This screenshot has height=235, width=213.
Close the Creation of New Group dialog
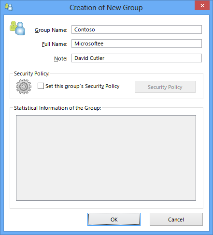[x=202, y=6]
